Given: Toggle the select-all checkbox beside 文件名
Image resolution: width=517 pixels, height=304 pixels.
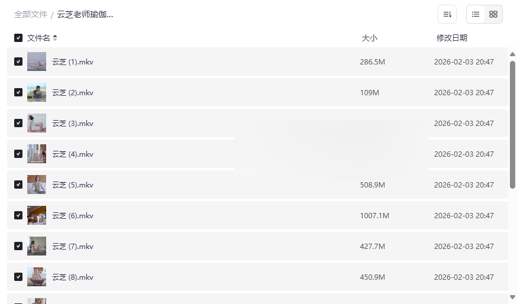Looking at the screenshot, I should click(18, 38).
